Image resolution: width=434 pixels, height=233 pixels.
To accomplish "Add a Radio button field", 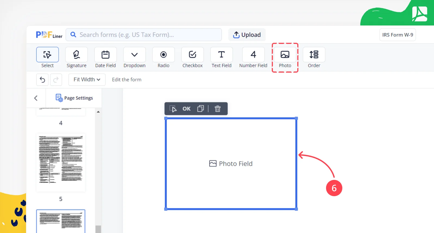I will pos(164,57).
